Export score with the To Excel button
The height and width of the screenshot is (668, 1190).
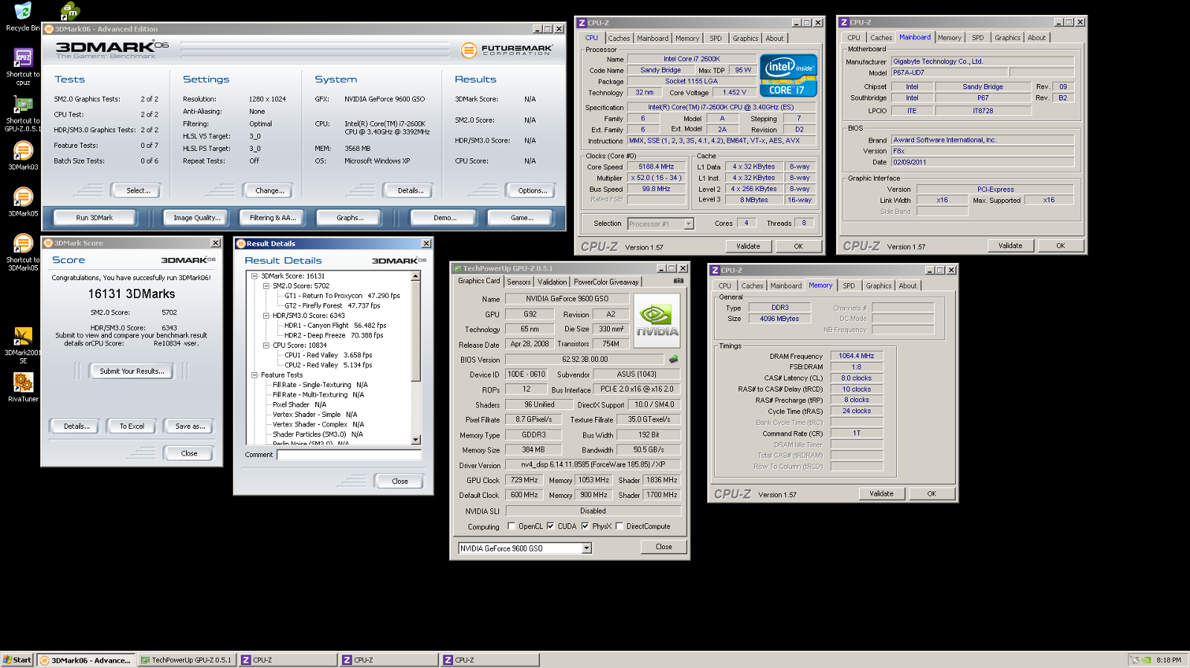click(132, 426)
